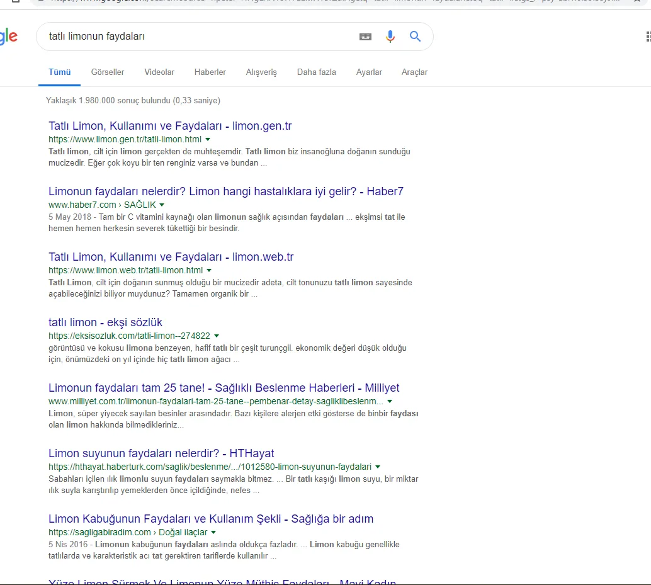Image resolution: width=651 pixels, height=585 pixels.
Task: Expand dropdown arrow next to haber7.com SAĞLIK
Action: point(162,205)
